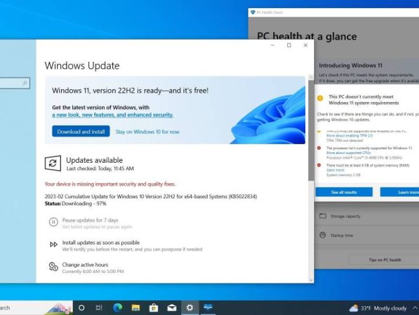
Task: Select Pause updates for 7 days
Action: 90,220
